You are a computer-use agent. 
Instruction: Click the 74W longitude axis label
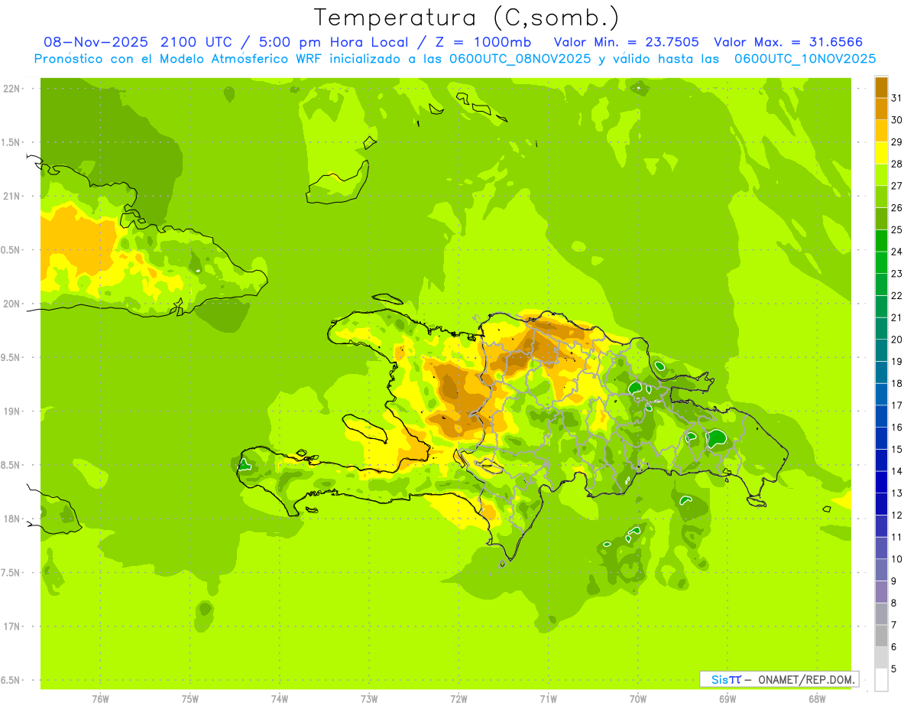pyautogui.click(x=280, y=698)
